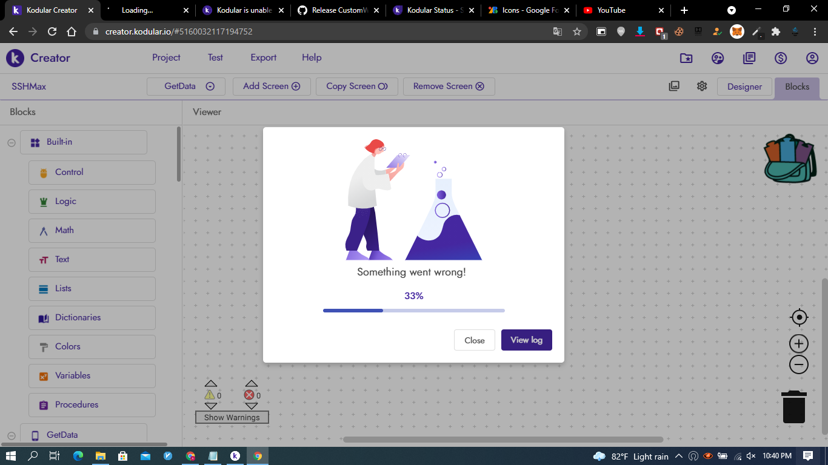This screenshot has height=465, width=828.
Task: Open the backpack in the viewer
Action: (x=790, y=159)
